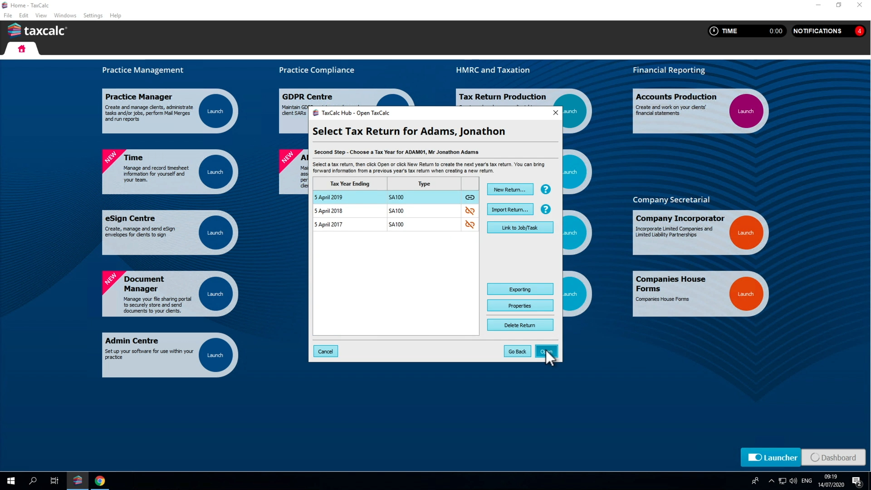Viewport: 871px width, 490px height.
Task: Open Windows search from taskbar
Action: 33,481
